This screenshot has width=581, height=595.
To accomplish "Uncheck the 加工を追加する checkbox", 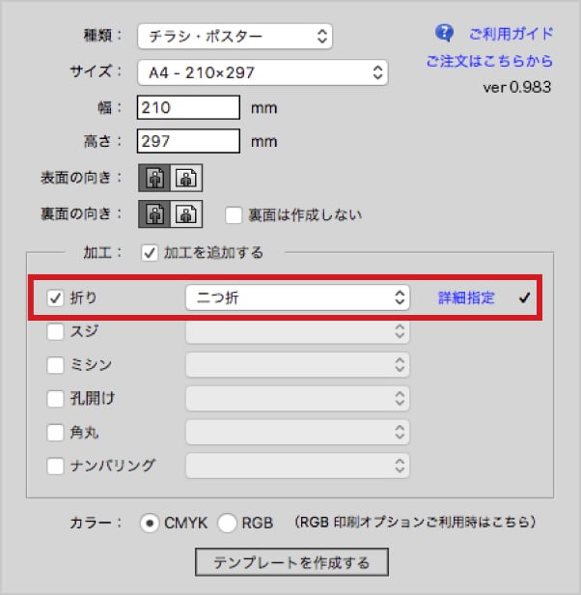I will [x=150, y=253].
